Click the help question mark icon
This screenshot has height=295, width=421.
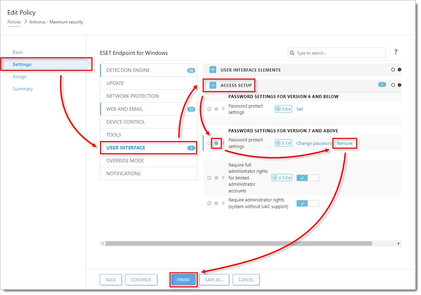[x=396, y=52]
